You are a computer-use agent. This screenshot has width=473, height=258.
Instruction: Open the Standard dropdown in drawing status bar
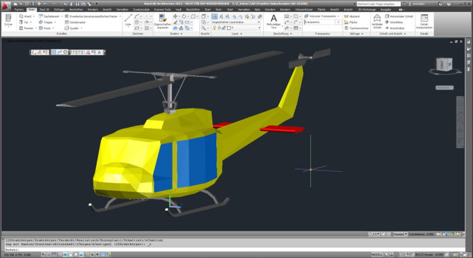coord(400,234)
